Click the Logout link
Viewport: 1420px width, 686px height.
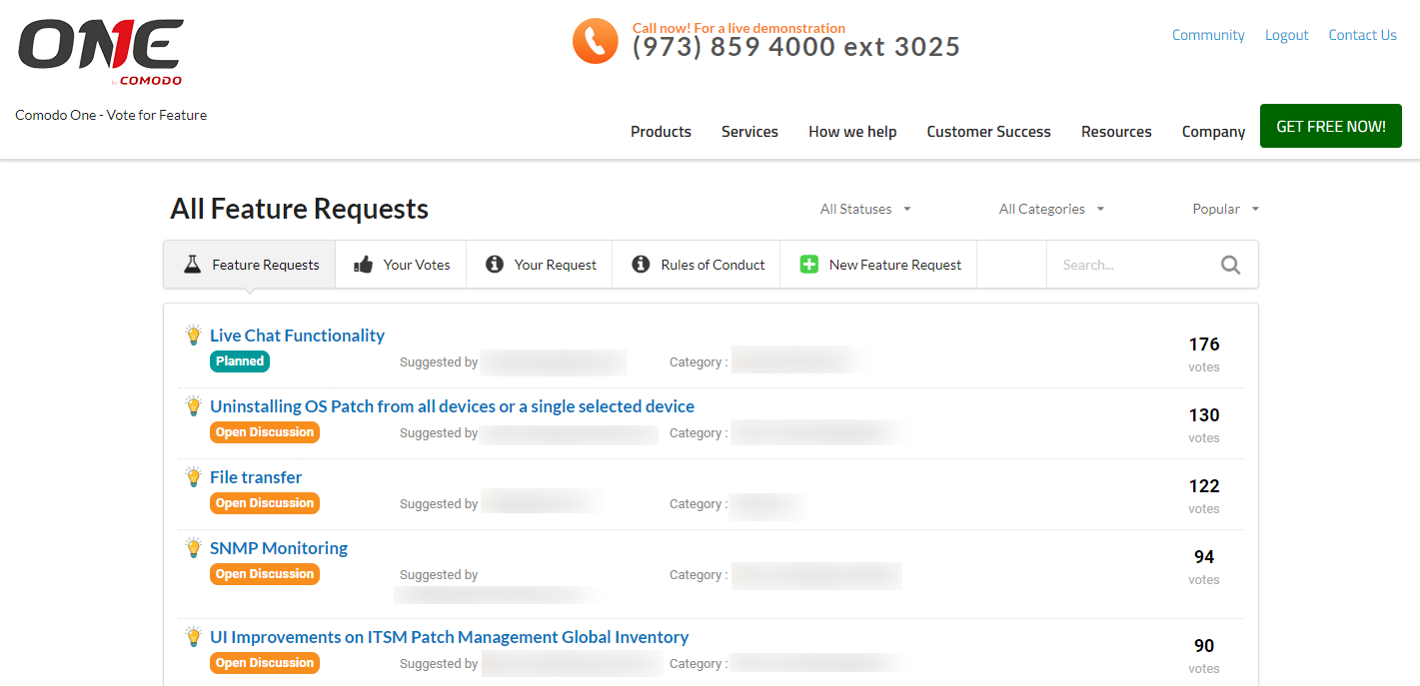tap(1286, 35)
